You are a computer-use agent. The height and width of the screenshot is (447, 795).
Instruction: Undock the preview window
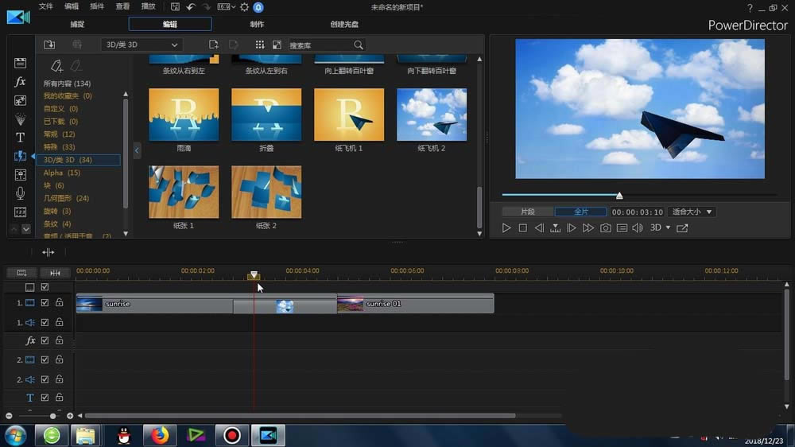tap(682, 228)
